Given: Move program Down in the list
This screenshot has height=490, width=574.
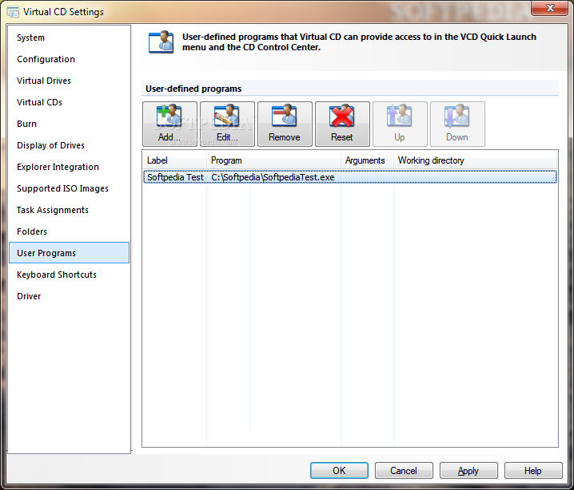Looking at the screenshot, I should click(x=457, y=124).
